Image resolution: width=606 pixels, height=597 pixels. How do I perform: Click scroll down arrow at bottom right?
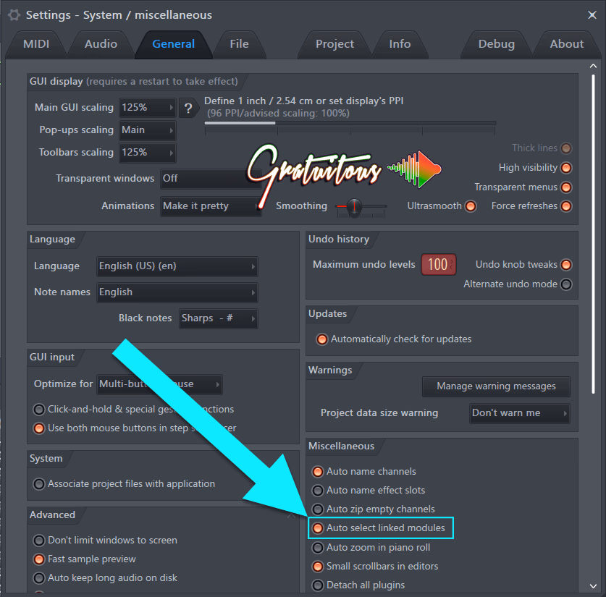593,586
